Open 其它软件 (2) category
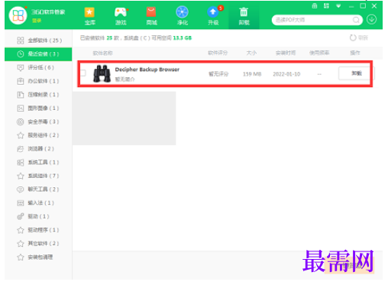 pyautogui.click(x=38, y=244)
